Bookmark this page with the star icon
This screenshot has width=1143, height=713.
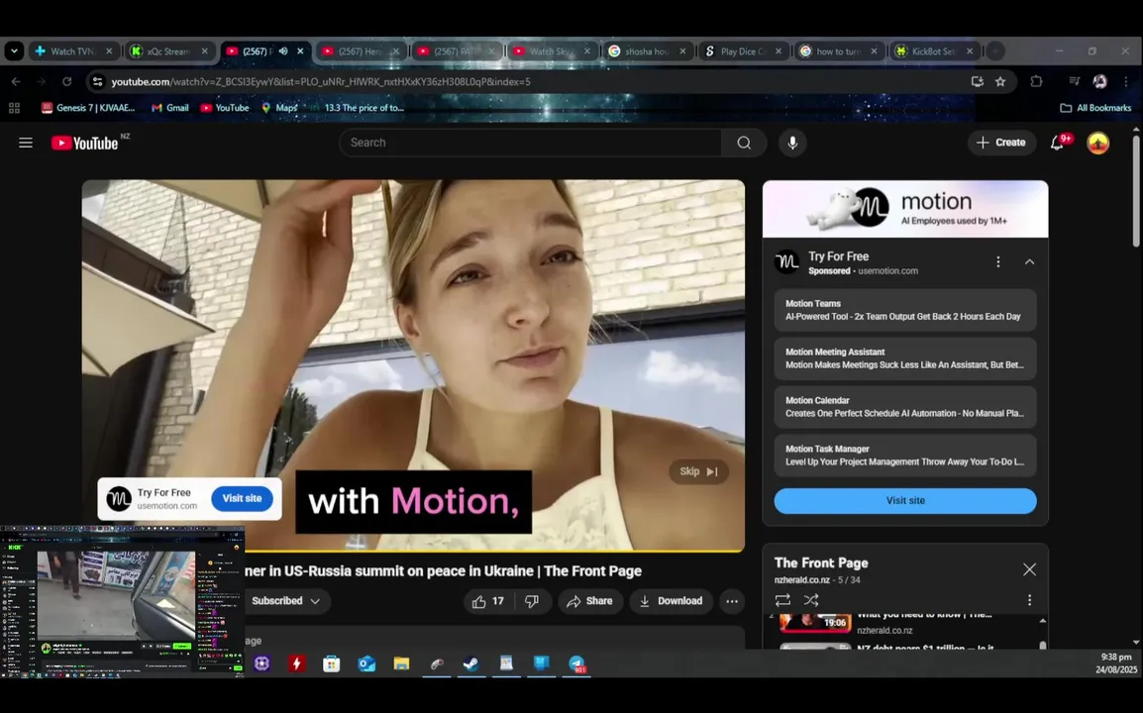click(x=1000, y=81)
